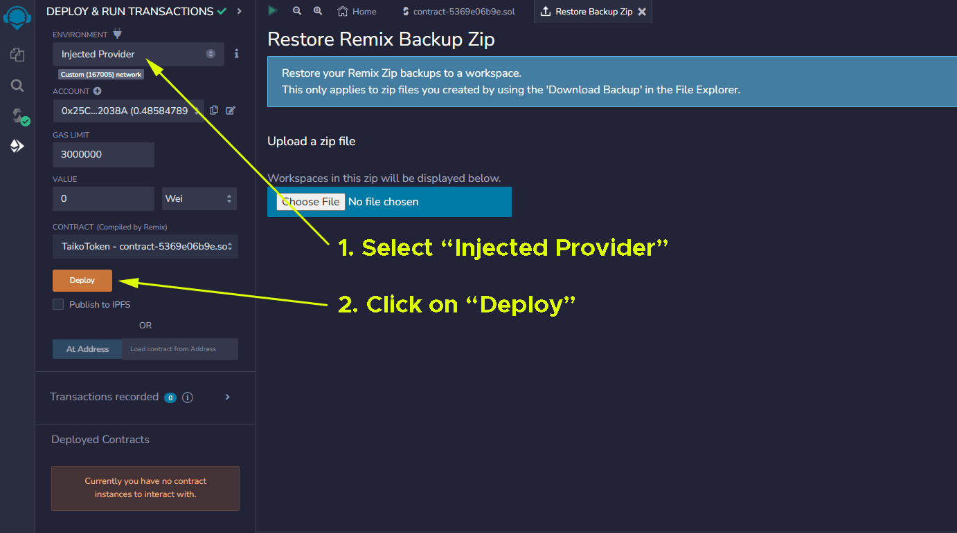Click the 'DEPLOY & RUN TRANSACTIONS' panel title
This screenshot has width=957, height=533.
[130, 11]
